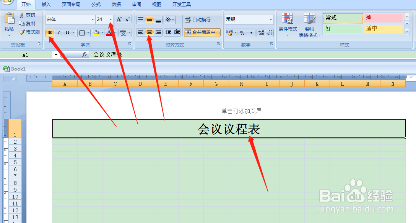Image resolution: width=416 pixels, height=223 pixels.
Task: Expand the cell styles gallery
Action: pos(407,31)
